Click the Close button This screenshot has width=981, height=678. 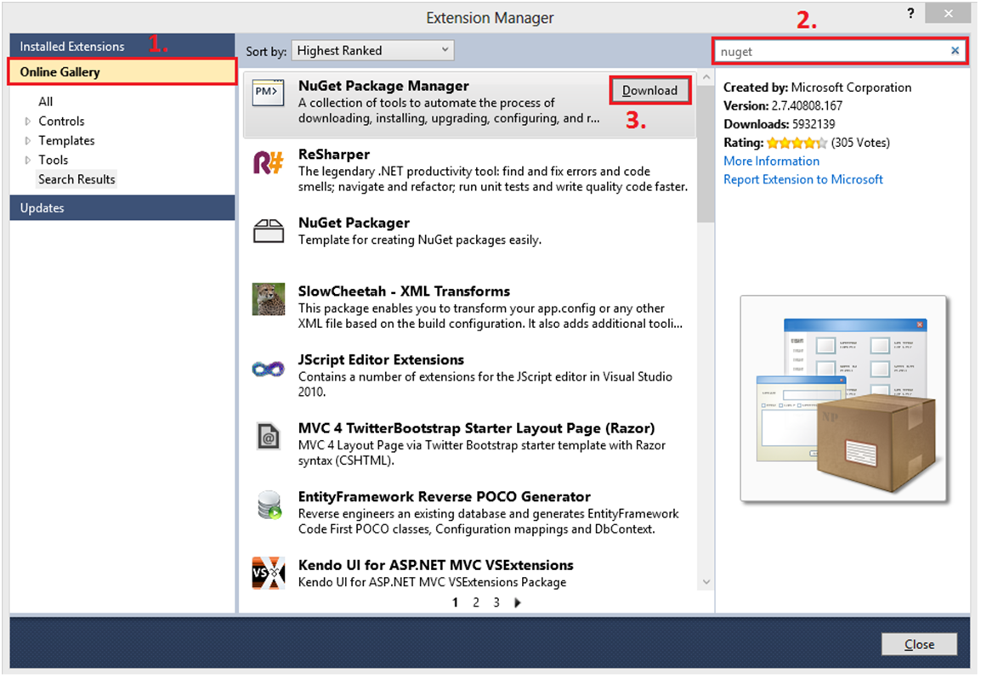(x=919, y=644)
